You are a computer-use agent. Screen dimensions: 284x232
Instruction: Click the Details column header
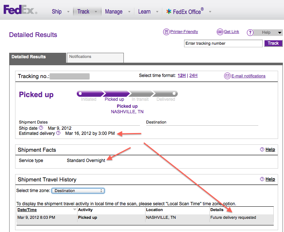(x=217, y=210)
